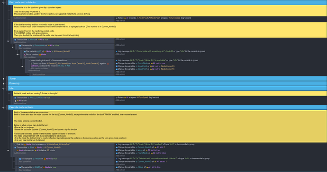Add condition below 'FINISH of Node is true'
This screenshot has height=172, width=327.
click(x=25, y=162)
